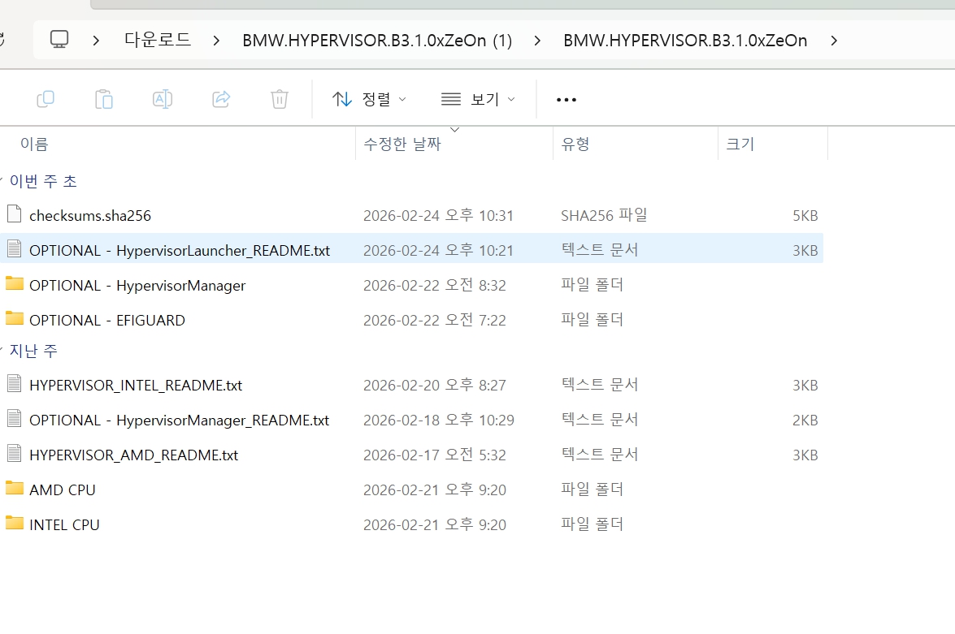Select checksums.sha256 file

click(89, 216)
